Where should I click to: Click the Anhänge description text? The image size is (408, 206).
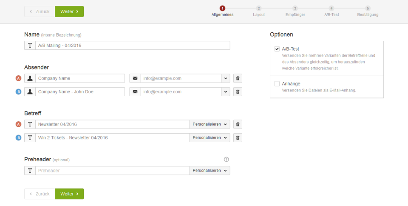point(319,90)
